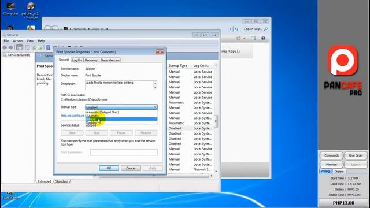Toggle the console tree toolbar icon
The height and width of the screenshot is (208, 370).
(x=19, y=47)
